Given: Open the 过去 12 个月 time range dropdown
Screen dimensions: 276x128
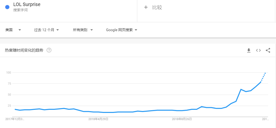Looking at the screenshot, I should pos(47,30).
